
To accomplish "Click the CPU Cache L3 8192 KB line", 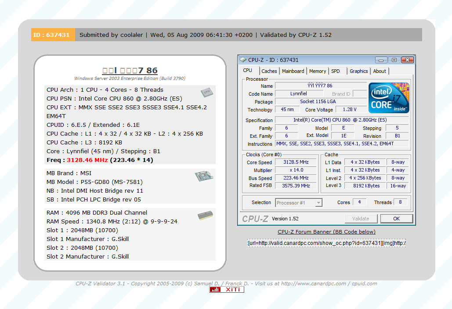I will [84, 143].
